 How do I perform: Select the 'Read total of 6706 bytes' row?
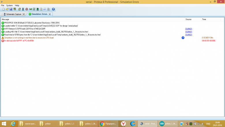tap(112, 35)
